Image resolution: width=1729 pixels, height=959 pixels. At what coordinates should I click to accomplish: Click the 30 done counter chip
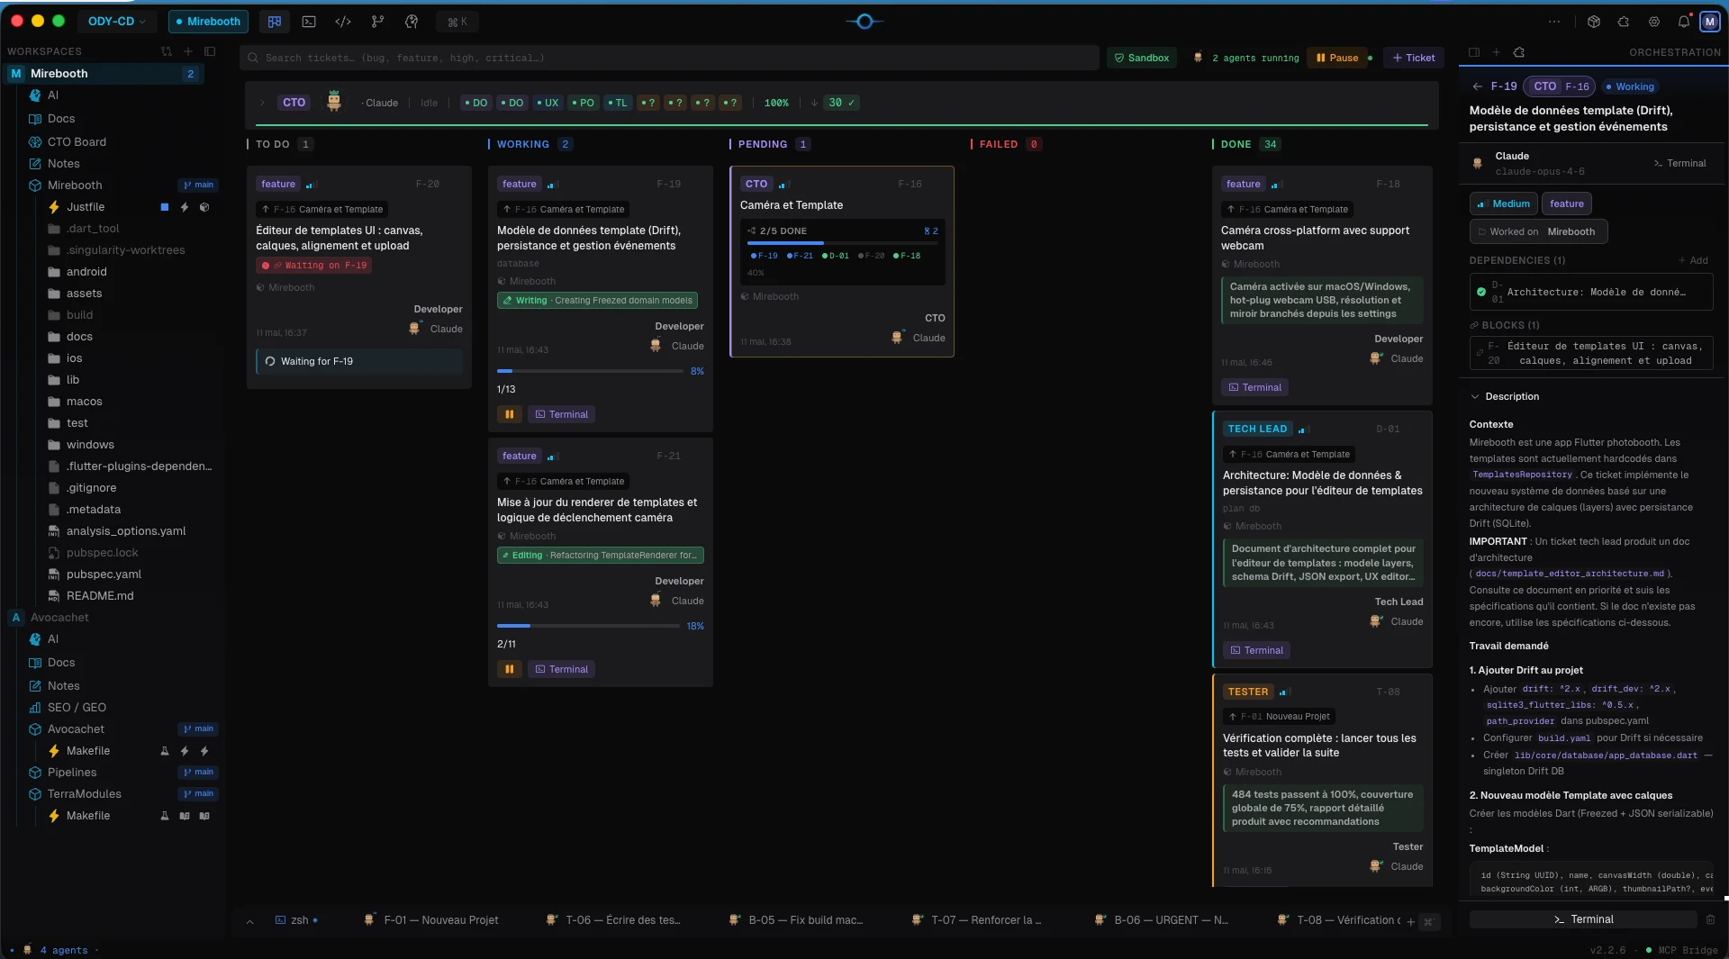841,103
